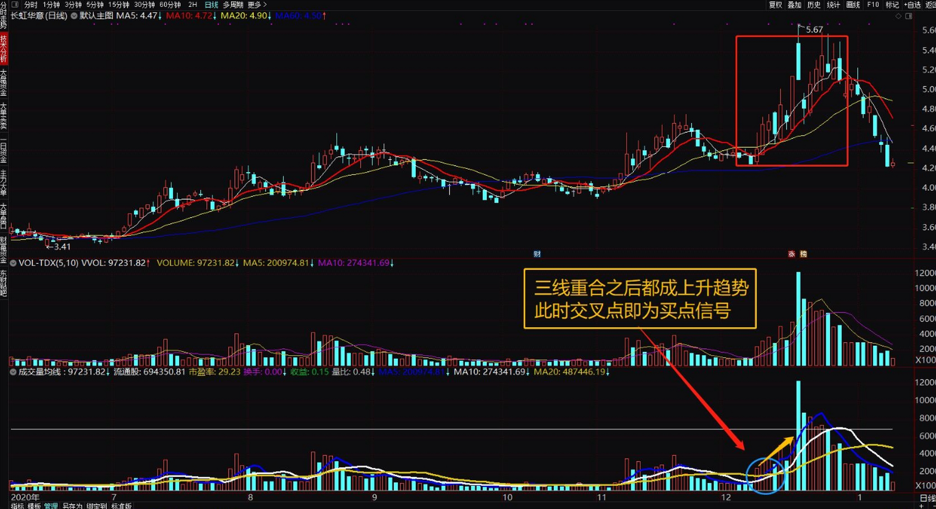The image size is (936, 509).
Task: Switch to the 3分钟 timeframe
Action: (73, 5)
